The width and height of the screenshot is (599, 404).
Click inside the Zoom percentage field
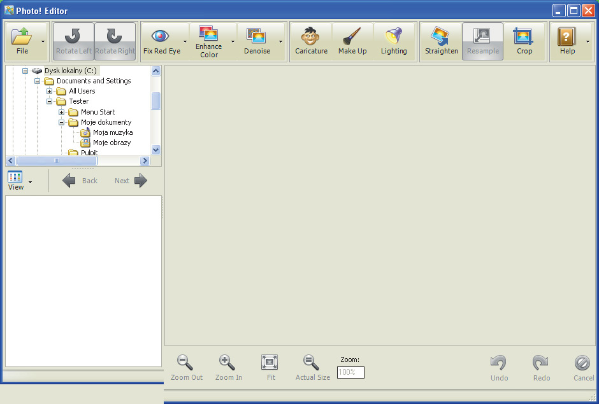350,372
